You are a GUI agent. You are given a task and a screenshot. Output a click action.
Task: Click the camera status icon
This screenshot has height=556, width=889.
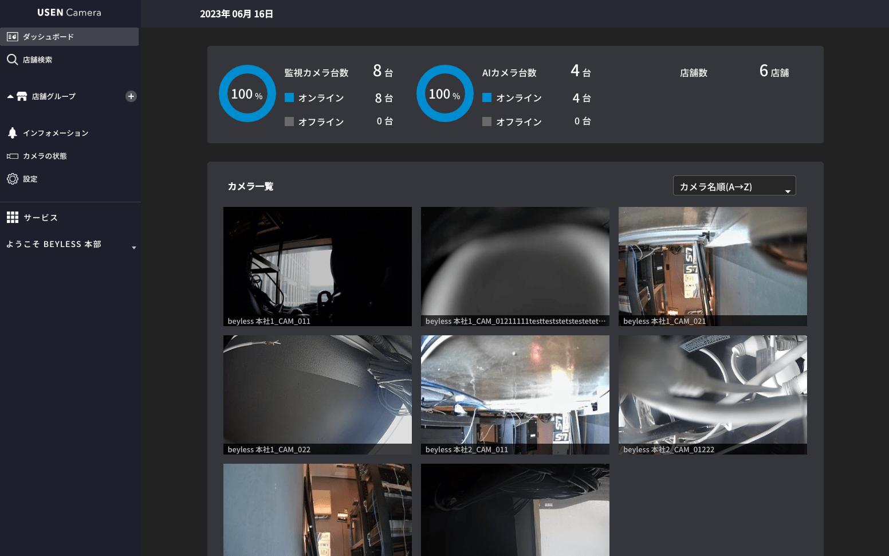coord(12,156)
